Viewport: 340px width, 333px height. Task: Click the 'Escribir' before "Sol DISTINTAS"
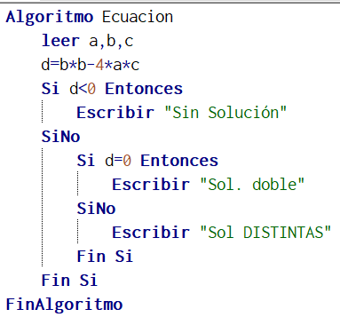[x=151, y=232]
